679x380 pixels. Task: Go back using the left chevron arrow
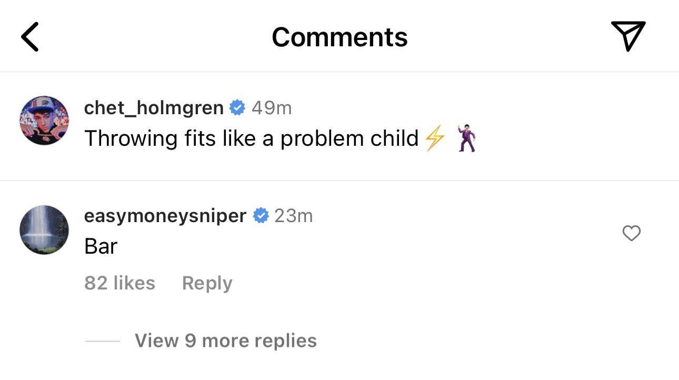click(30, 37)
